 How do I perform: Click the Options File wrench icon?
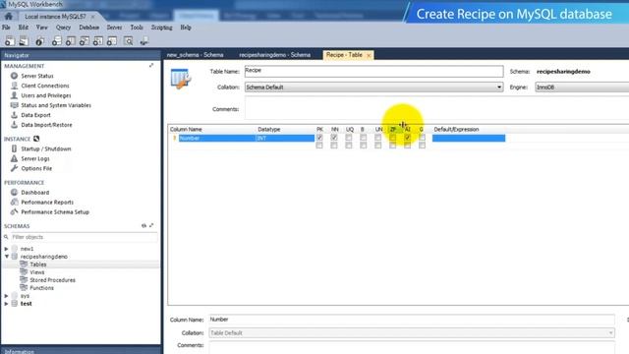pos(14,168)
